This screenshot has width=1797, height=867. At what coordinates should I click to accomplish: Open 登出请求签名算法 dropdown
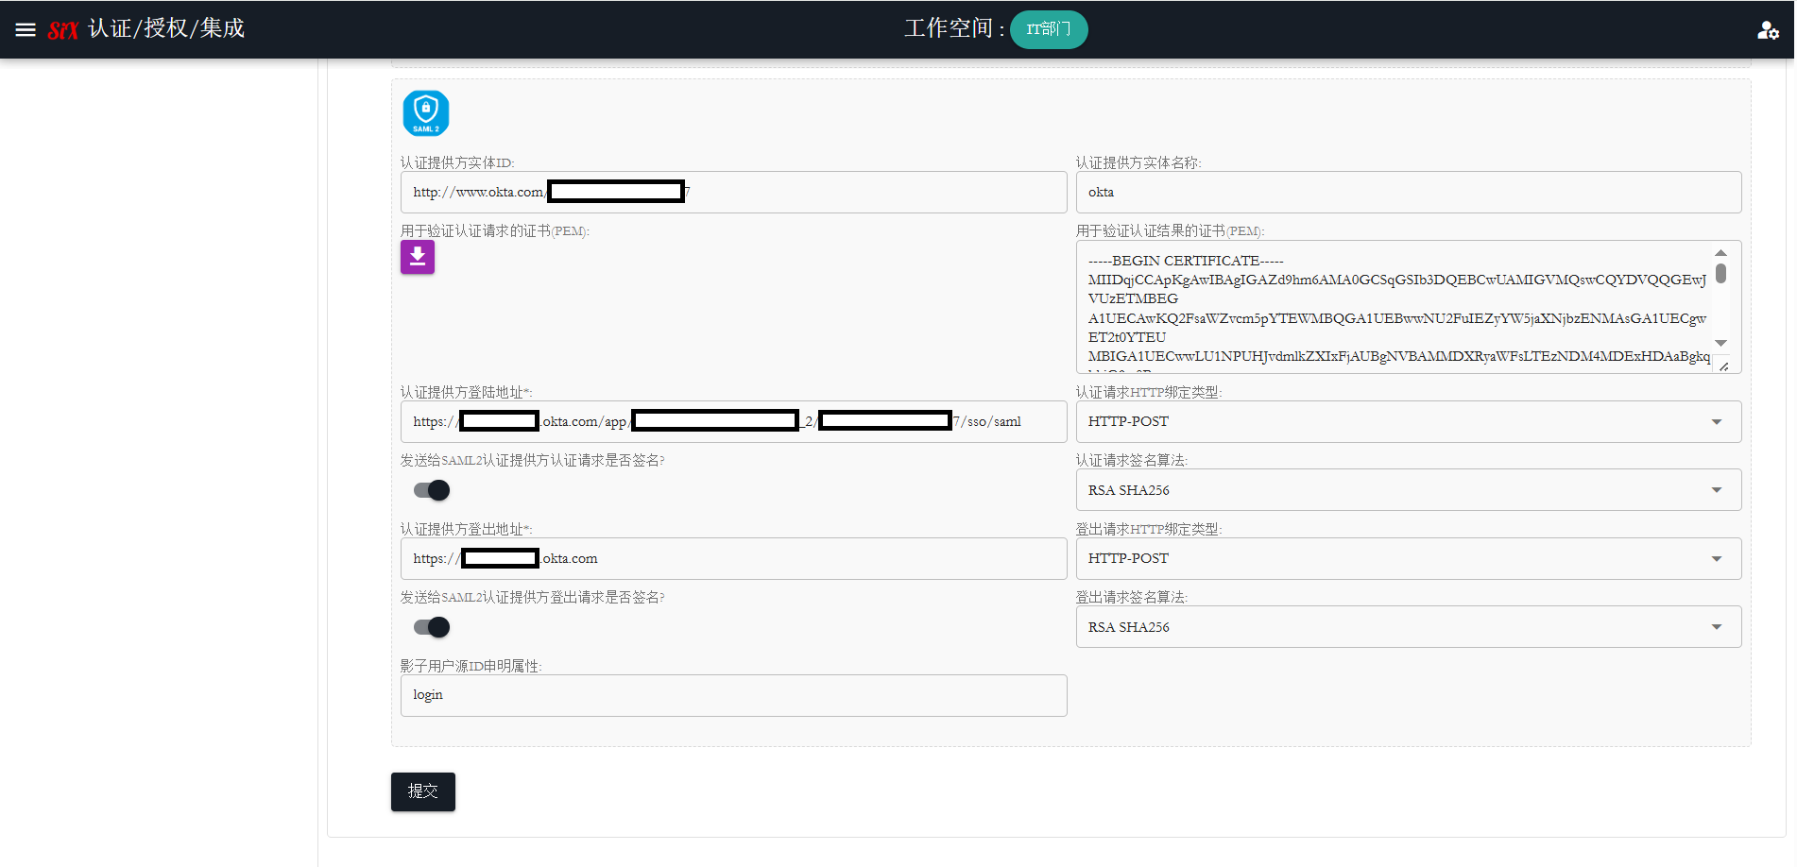[x=1409, y=627]
